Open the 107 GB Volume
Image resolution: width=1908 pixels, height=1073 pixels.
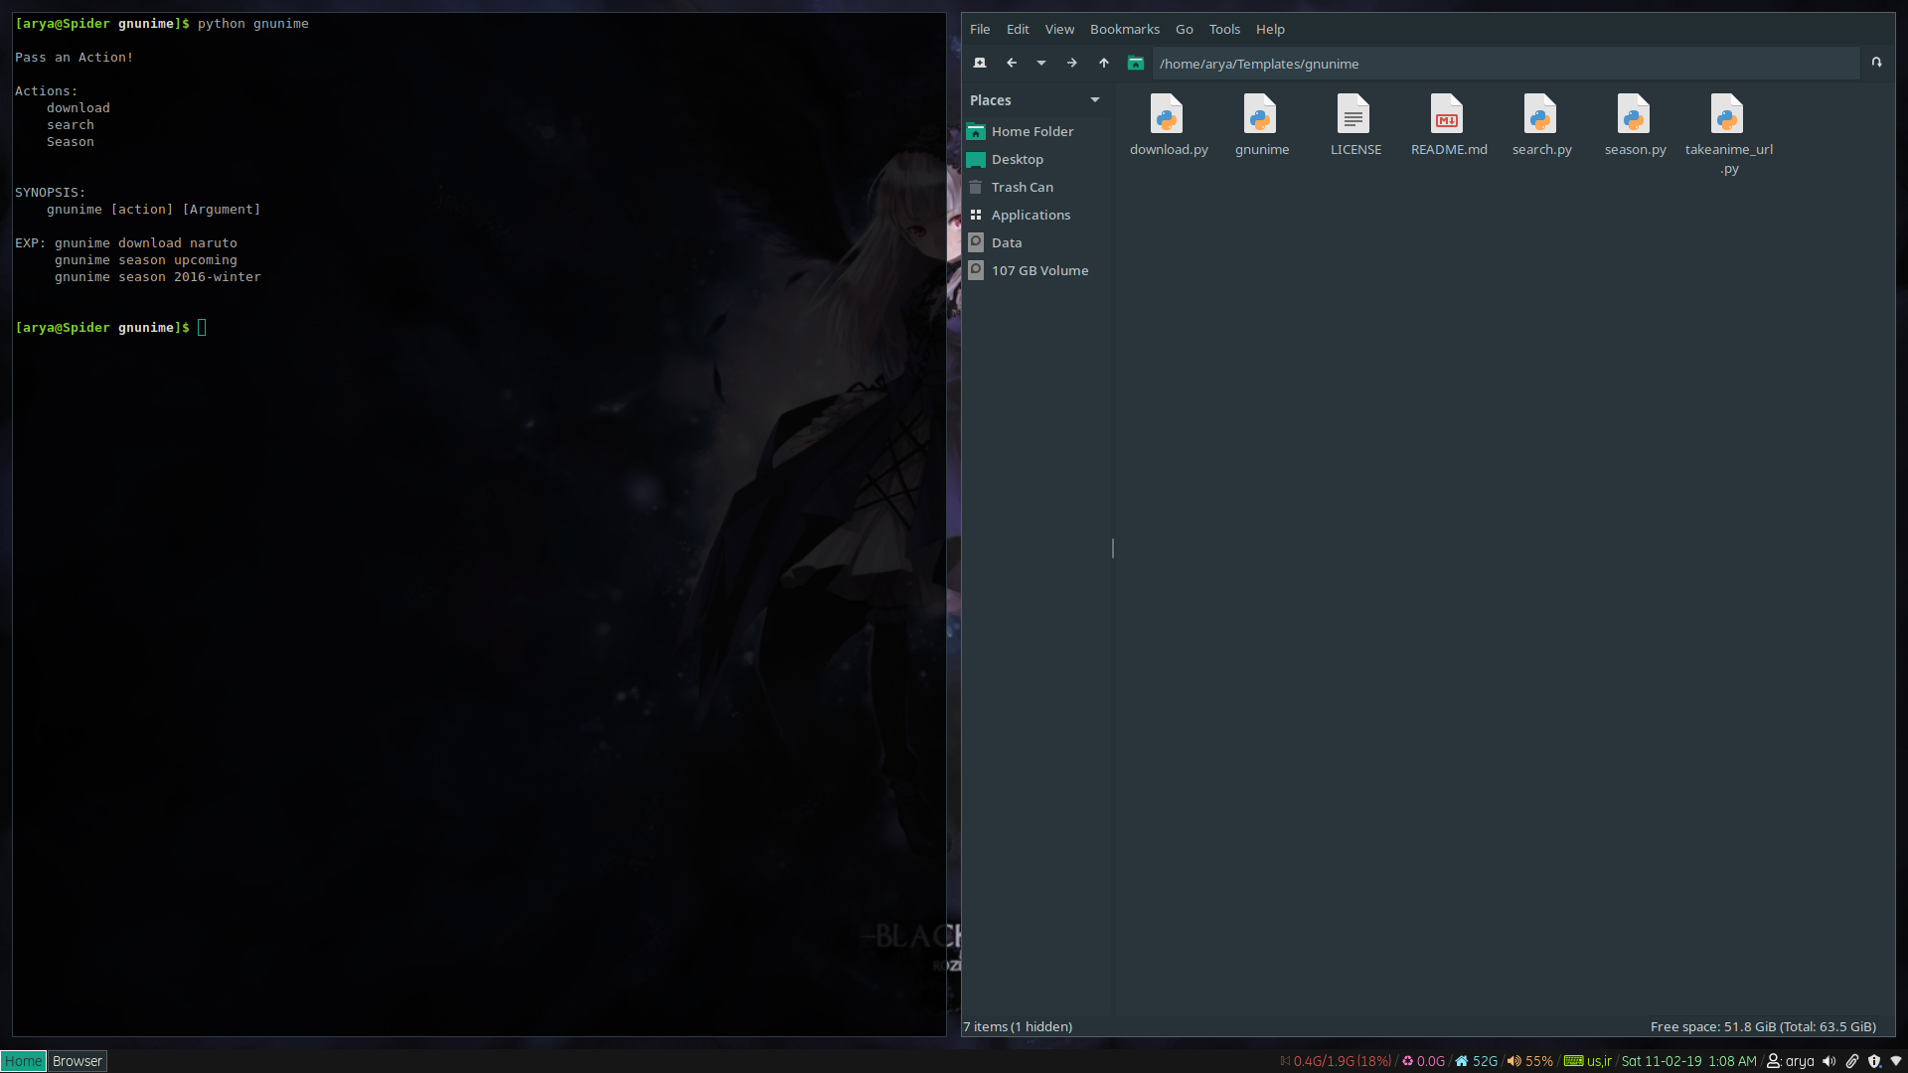[1039, 270]
